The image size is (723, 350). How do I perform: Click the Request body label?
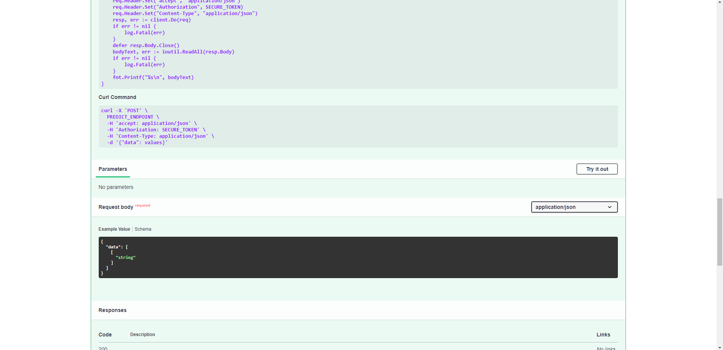click(116, 207)
